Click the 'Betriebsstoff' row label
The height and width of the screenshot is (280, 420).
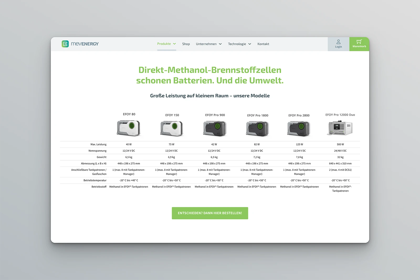[x=99, y=187]
